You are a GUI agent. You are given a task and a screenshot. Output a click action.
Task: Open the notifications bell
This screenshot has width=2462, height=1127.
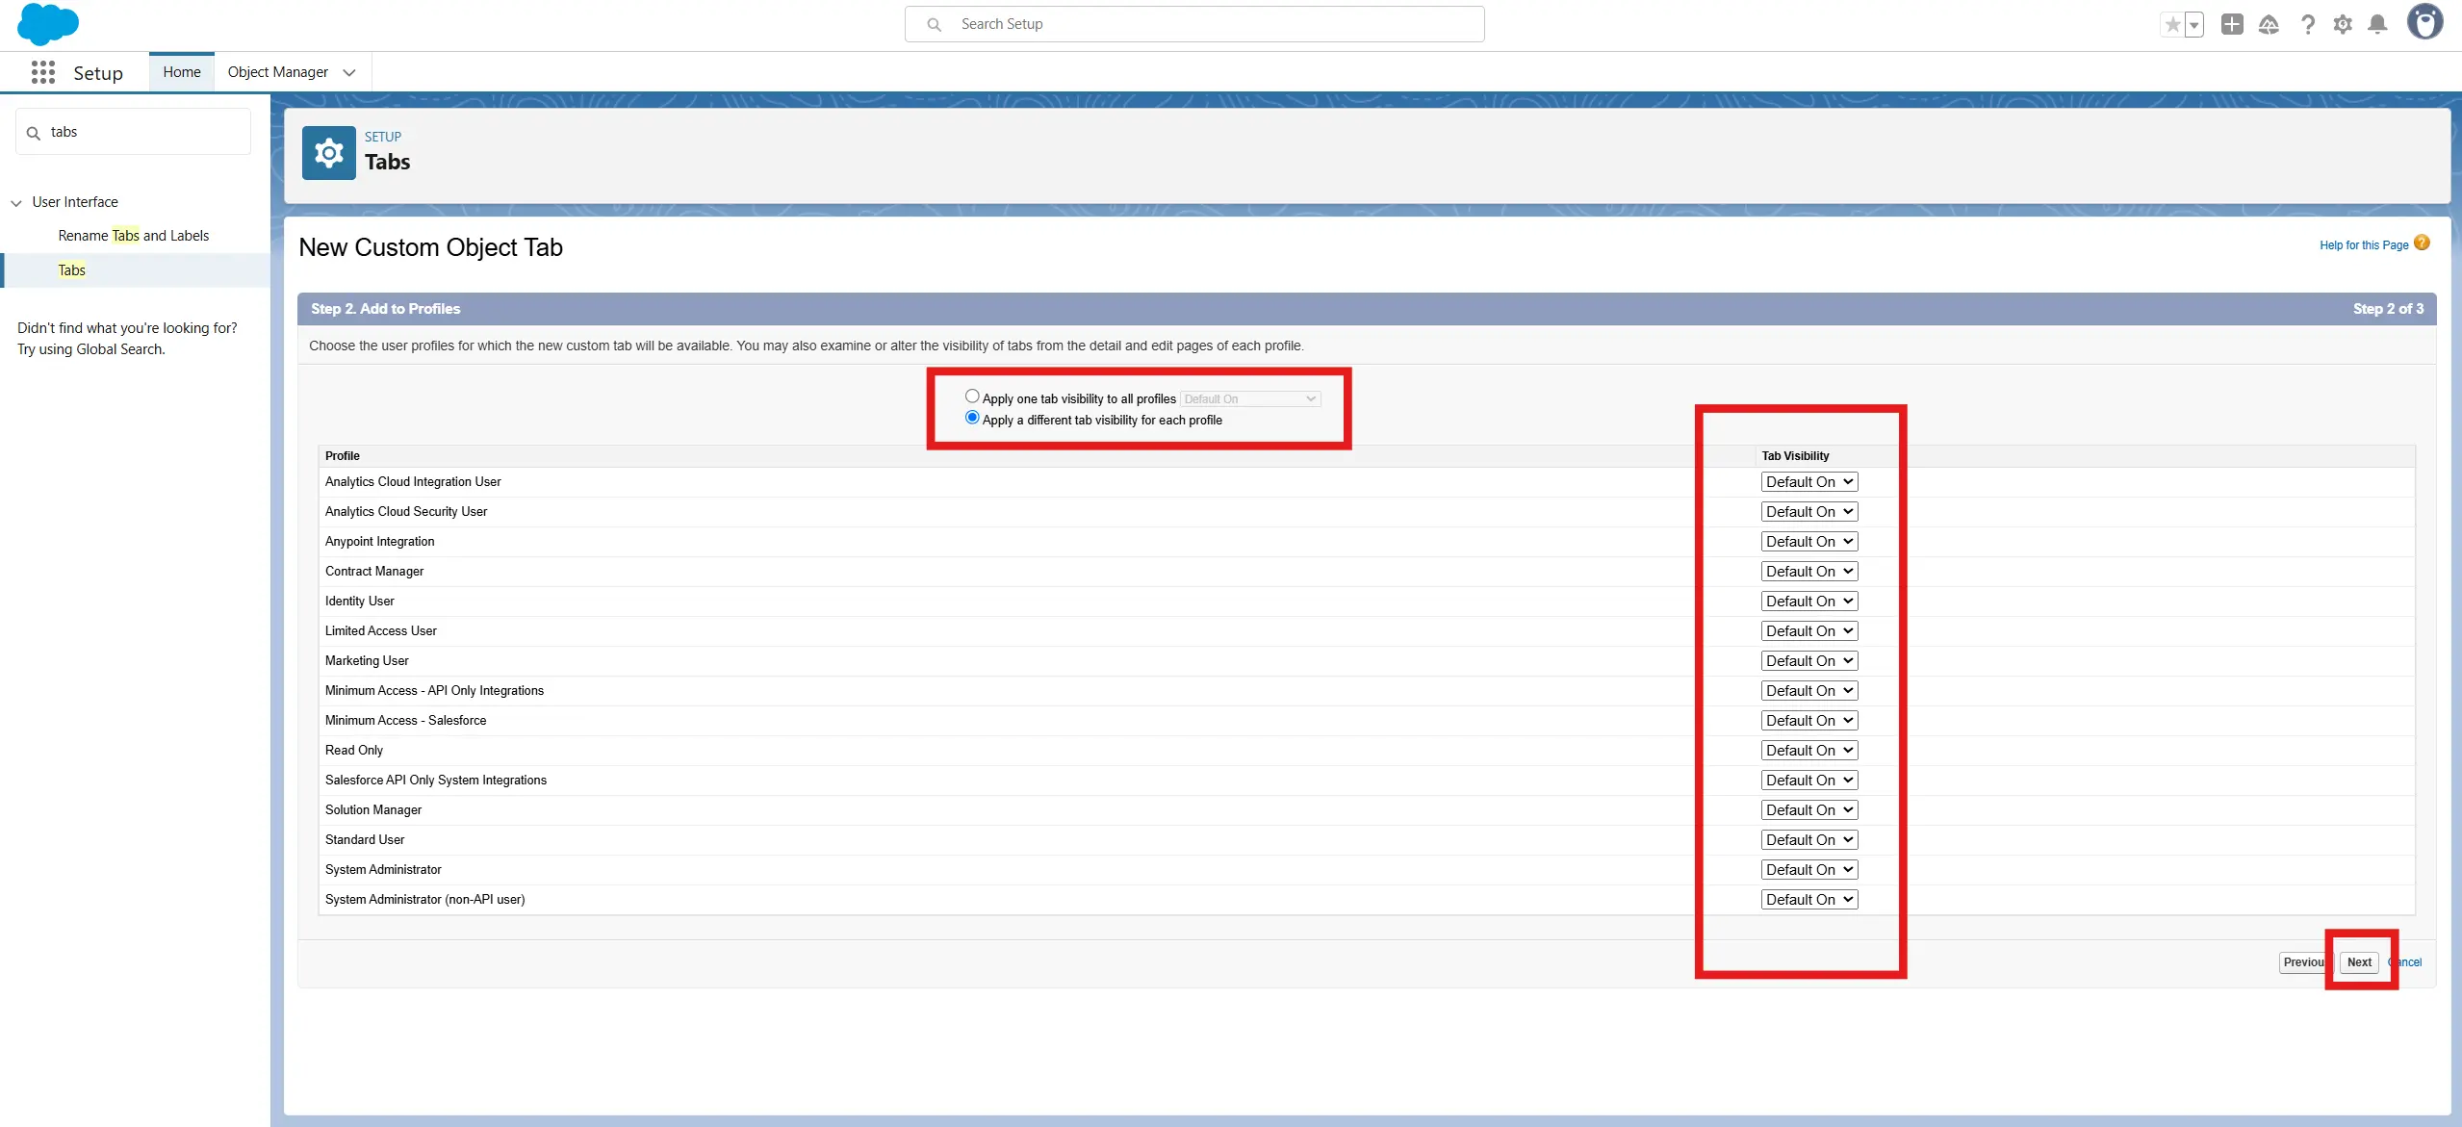2377,25
